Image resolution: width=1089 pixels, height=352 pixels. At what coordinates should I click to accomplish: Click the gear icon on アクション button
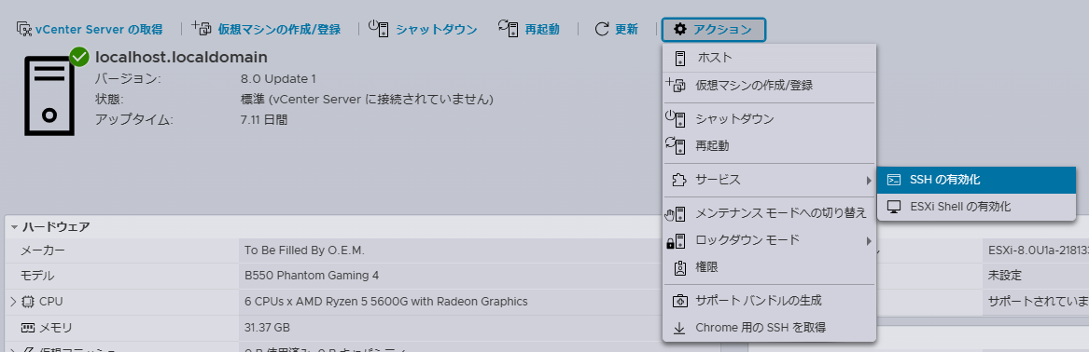click(680, 29)
